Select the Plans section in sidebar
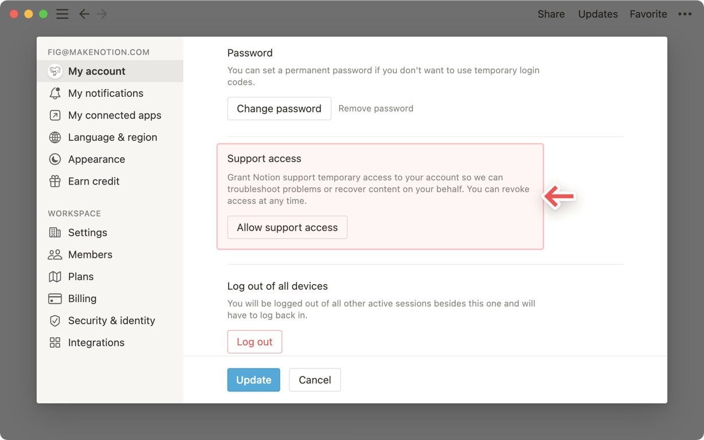This screenshot has width=704, height=440. point(80,277)
